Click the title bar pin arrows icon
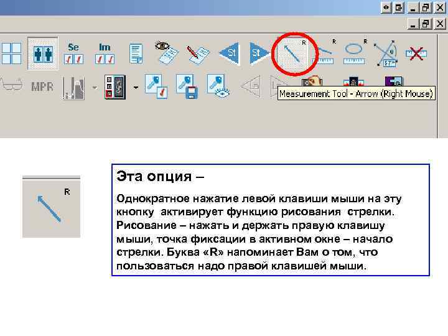 386,7
